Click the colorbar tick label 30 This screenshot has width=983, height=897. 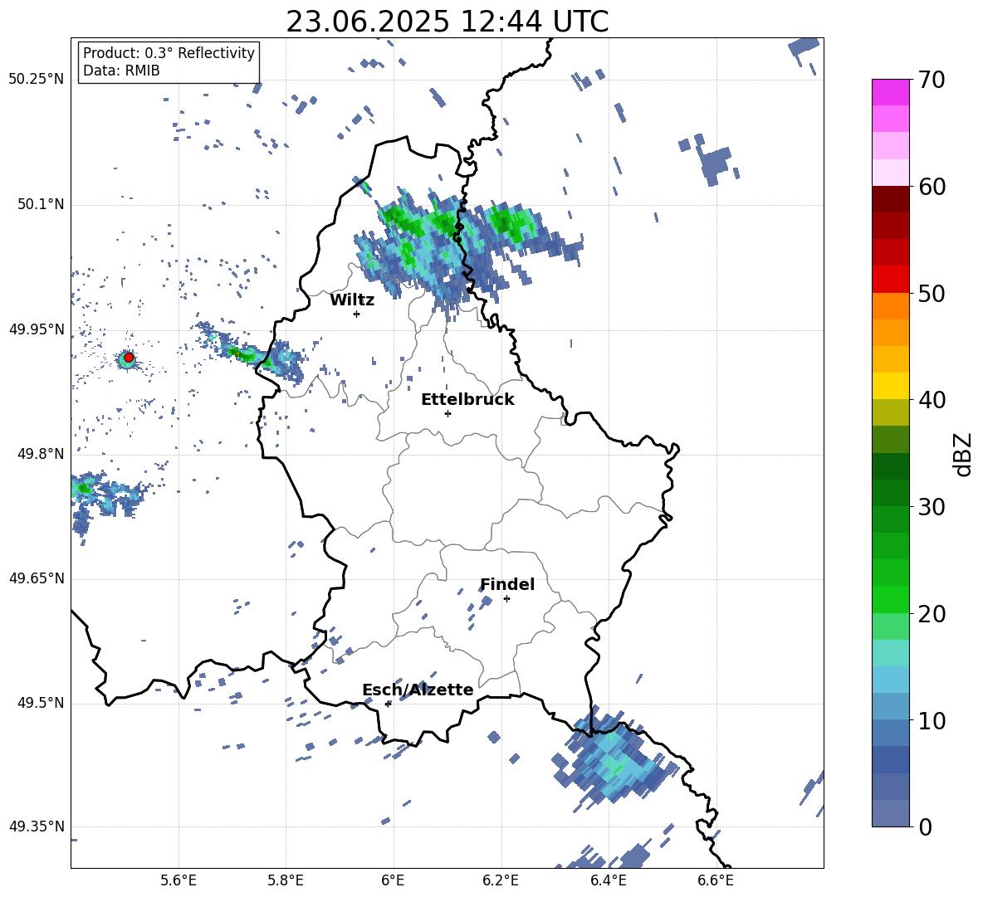(932, 507)
